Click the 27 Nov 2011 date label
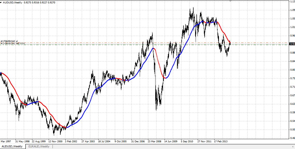 [x=204, y=141]
